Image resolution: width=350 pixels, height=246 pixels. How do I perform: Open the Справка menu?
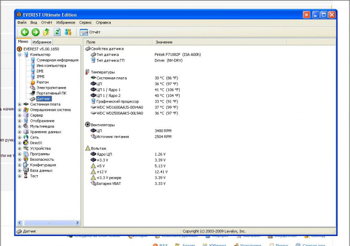click(x=103, y=23)
